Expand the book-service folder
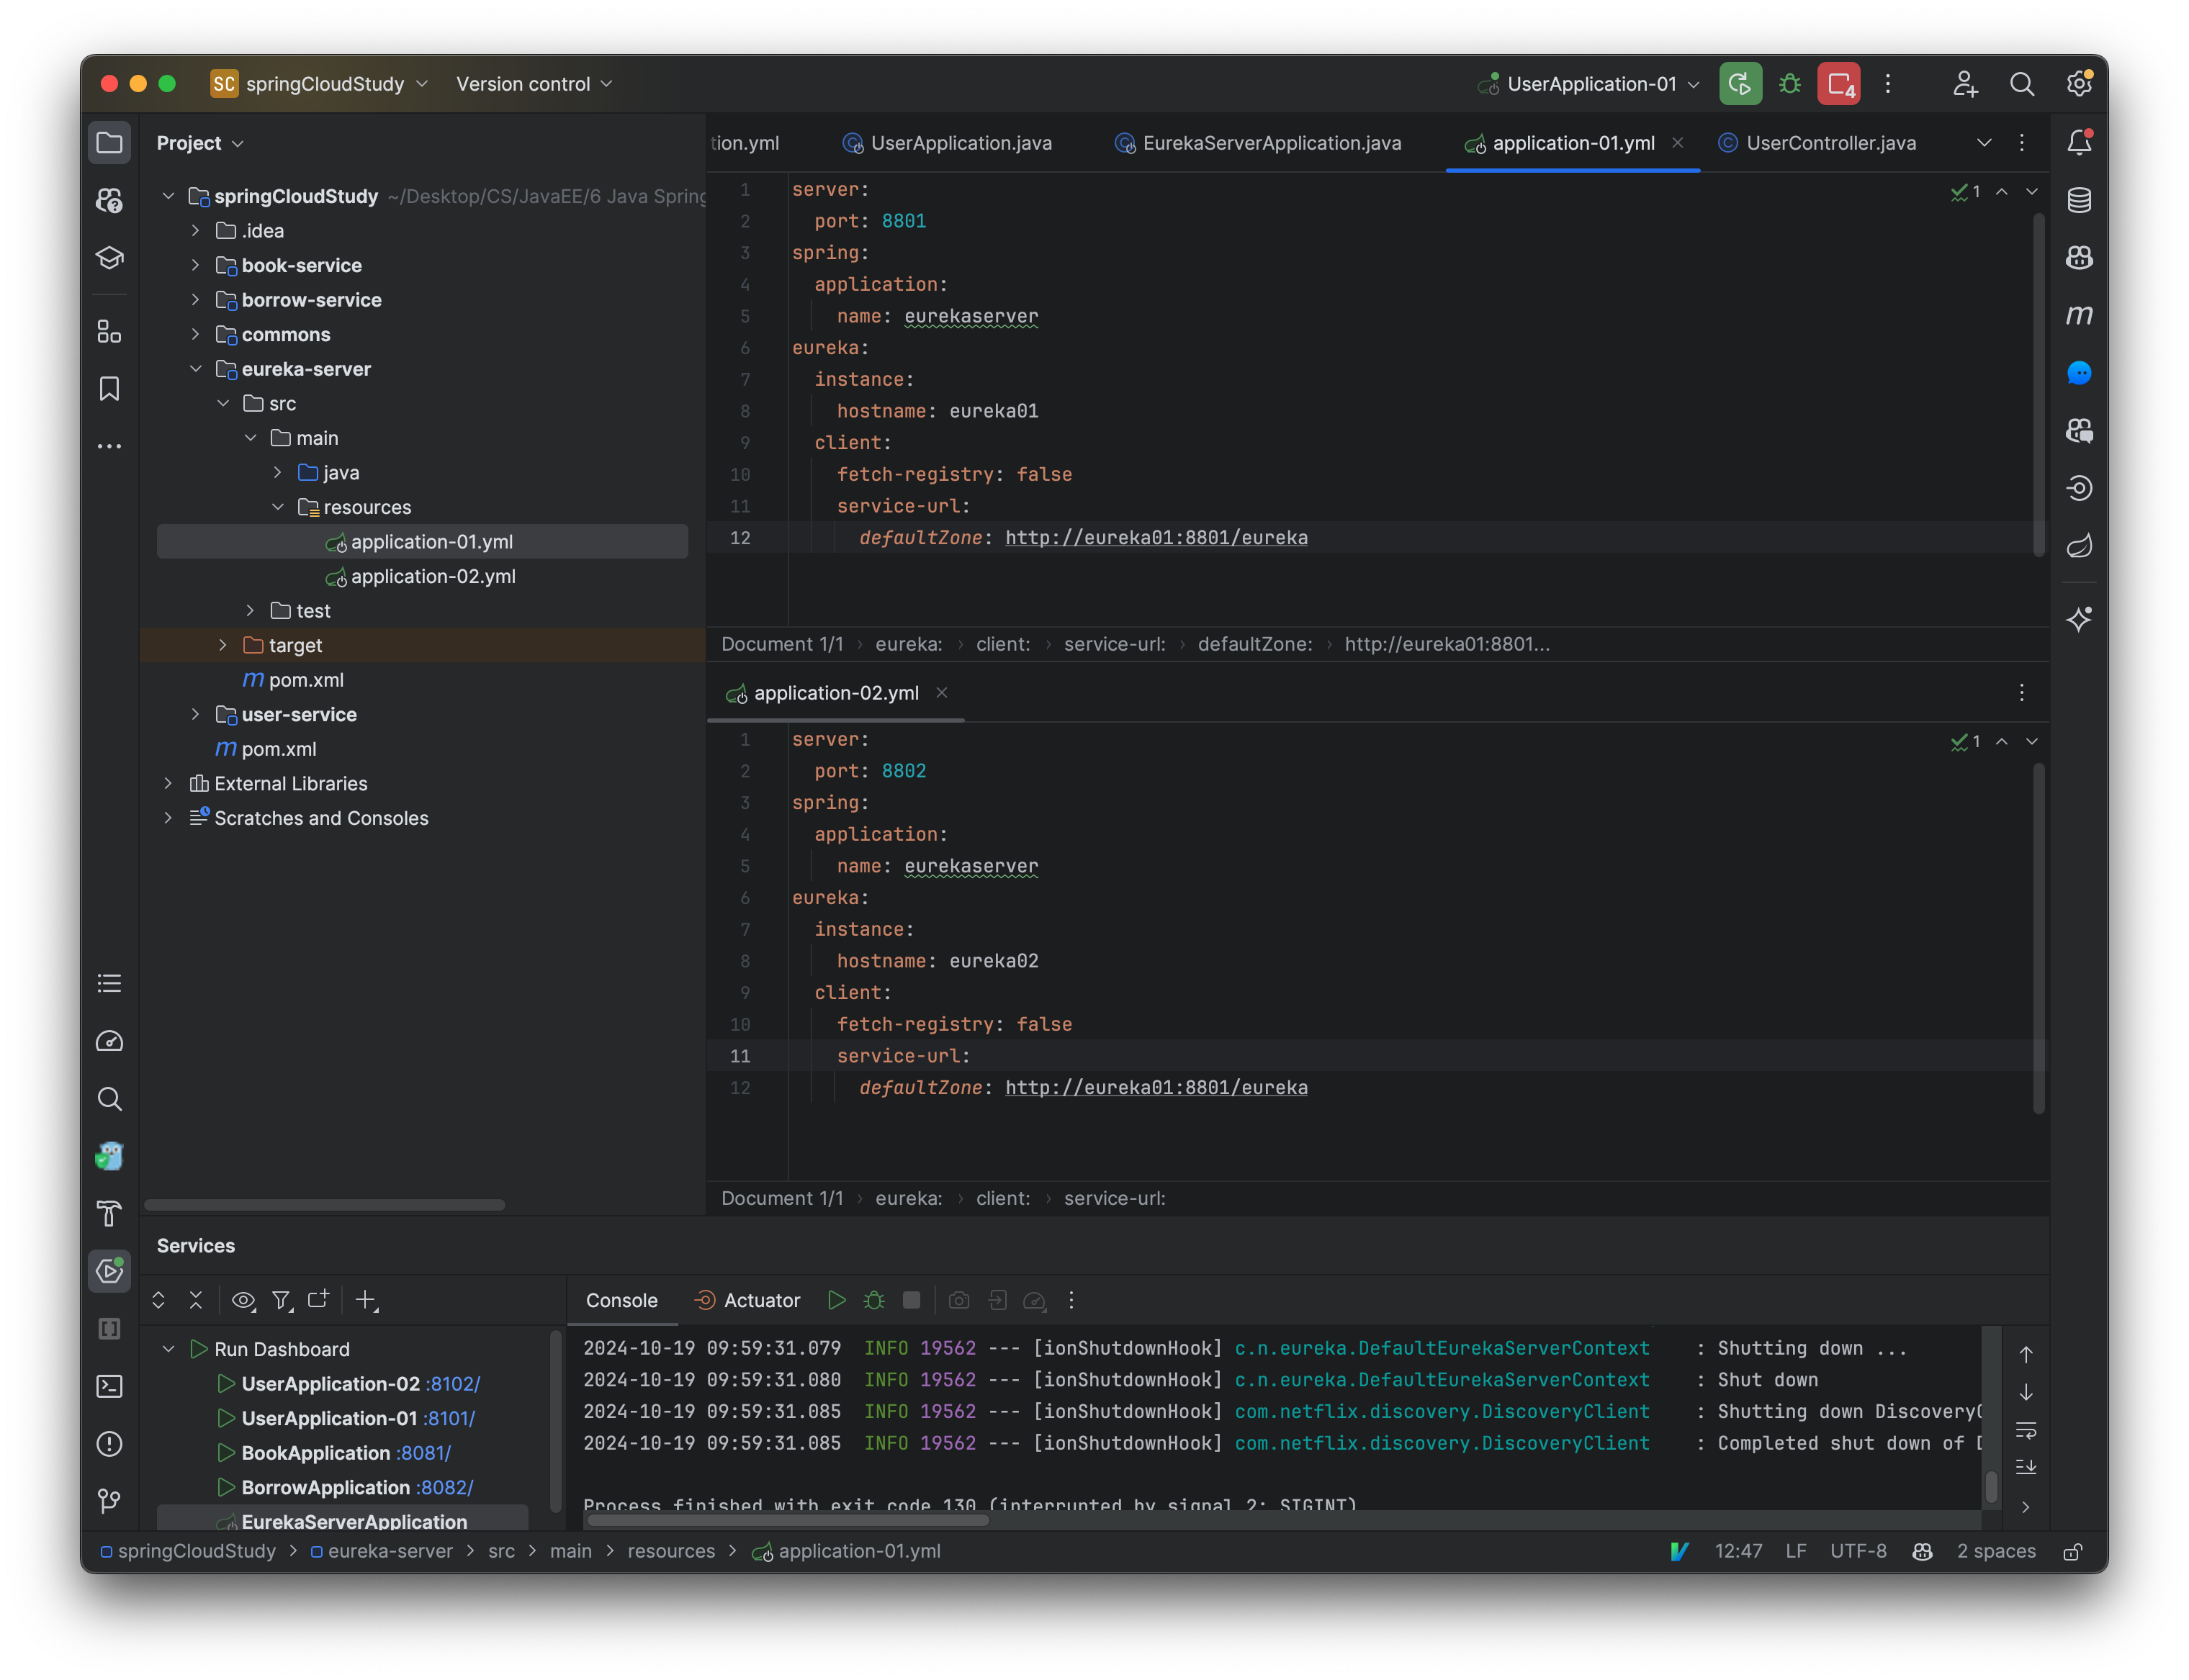 pyautogui.click(x=196, y=265)
